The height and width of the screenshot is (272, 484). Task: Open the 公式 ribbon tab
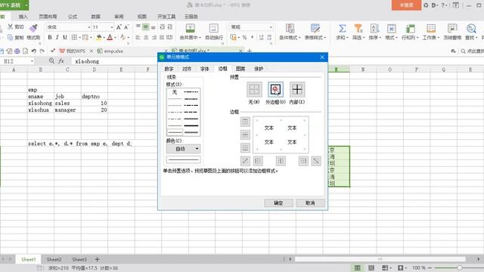pos(73,17)
